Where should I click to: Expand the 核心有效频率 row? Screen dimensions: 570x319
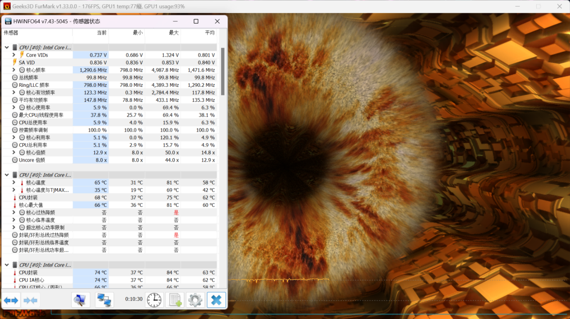tap(14, 93)
